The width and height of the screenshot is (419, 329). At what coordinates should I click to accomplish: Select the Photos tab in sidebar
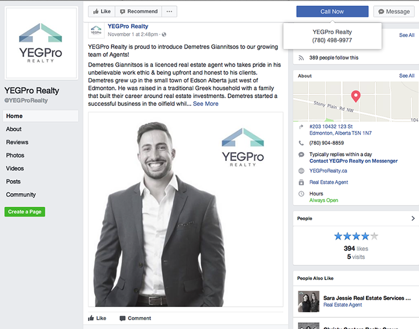[x=15, y=155]
